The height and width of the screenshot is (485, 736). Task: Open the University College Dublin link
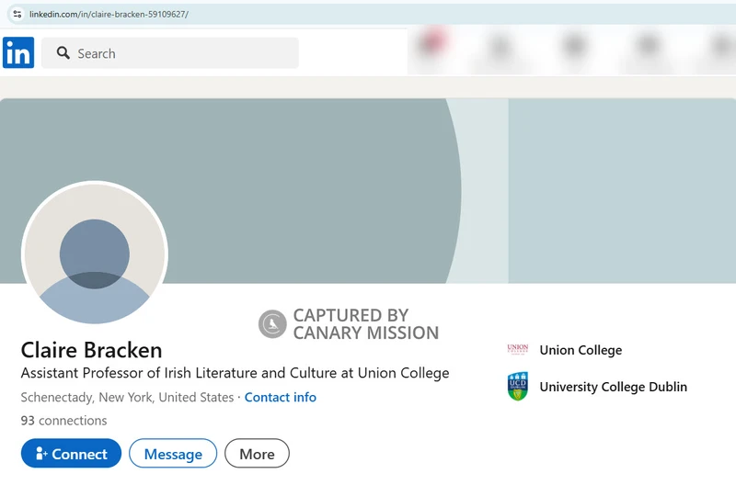[x=613, y=387]
